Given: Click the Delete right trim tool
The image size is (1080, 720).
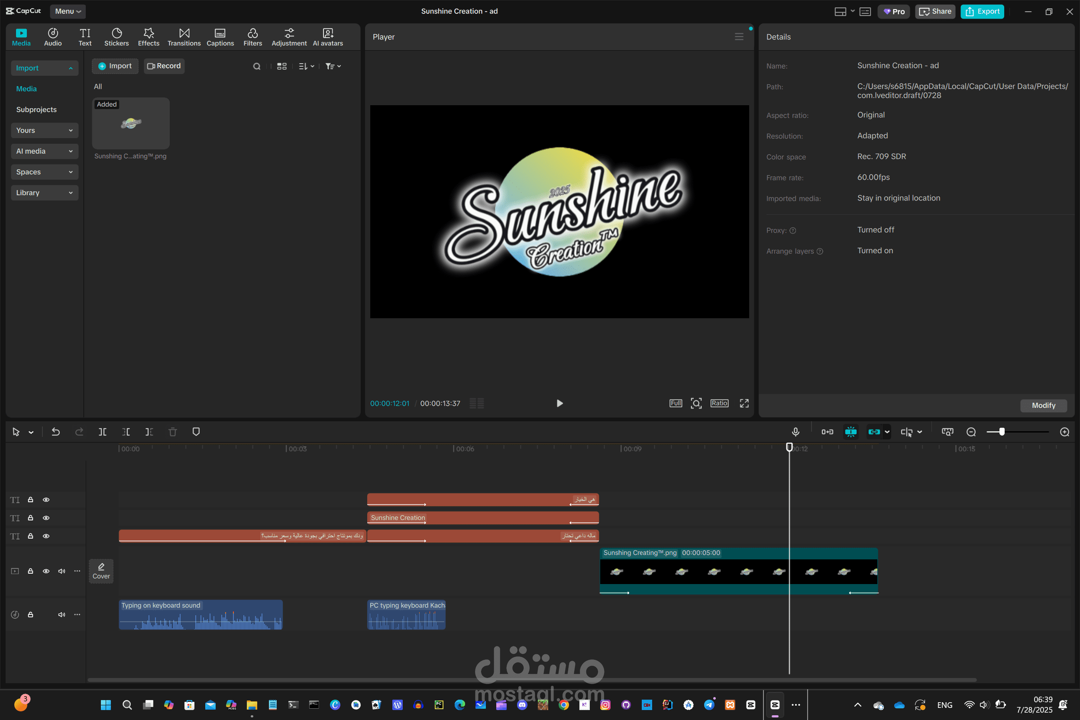Looking at the screenshot, I should pos(149,432).
